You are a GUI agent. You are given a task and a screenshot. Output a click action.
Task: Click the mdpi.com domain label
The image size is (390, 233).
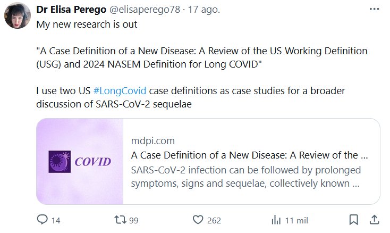(152, 141)
